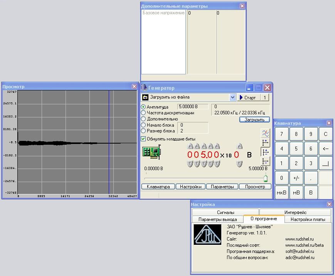This screenshot has width=335, height=276.
Task: Click the Загрузить button
Action: tap(254, 120)
